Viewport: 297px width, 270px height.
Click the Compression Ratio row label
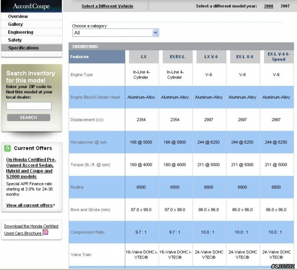[x=87, y=232]
